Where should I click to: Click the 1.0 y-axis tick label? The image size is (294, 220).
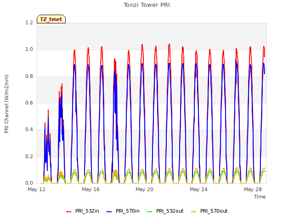(29, 49)
